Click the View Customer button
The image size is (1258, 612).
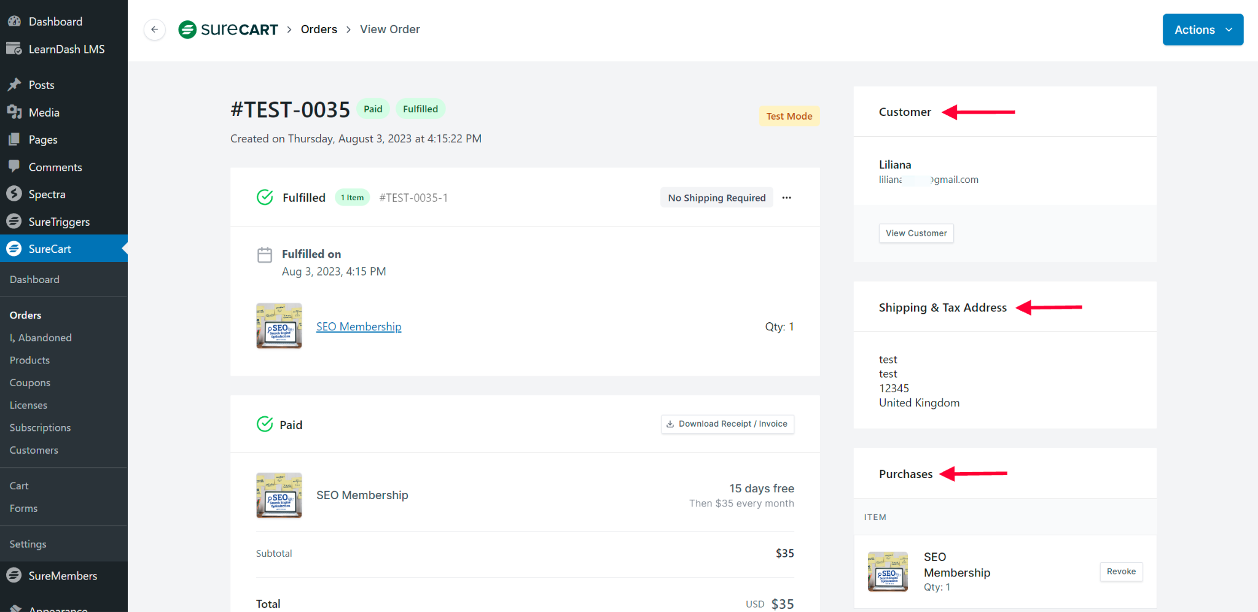(x=916, y=233)
